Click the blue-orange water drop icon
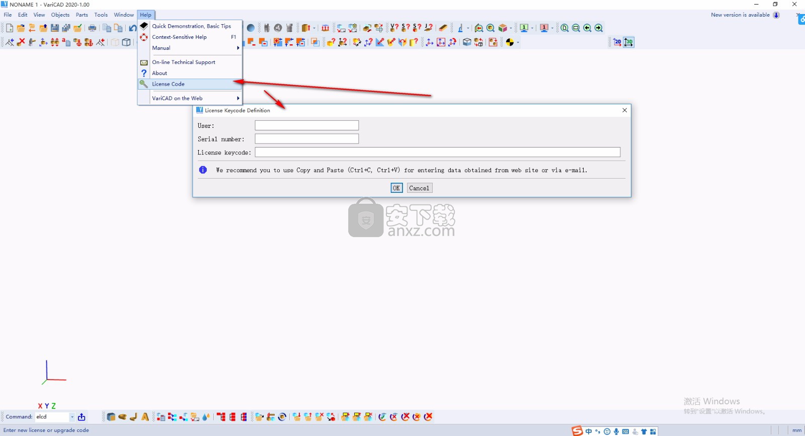Image resolution: width=805 pixels, height=436 pixels. pyautogui.click(x=206, y=417)
